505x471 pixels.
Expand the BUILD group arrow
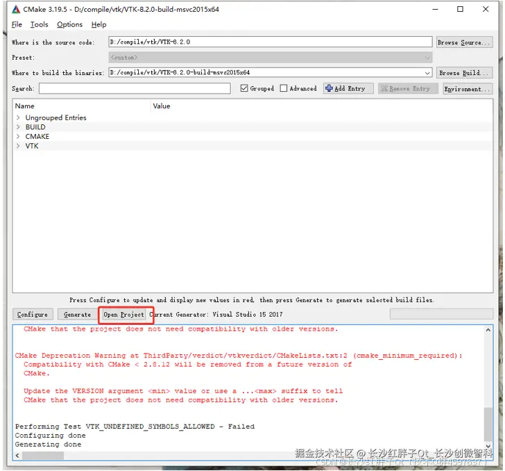tap(18, 127)
